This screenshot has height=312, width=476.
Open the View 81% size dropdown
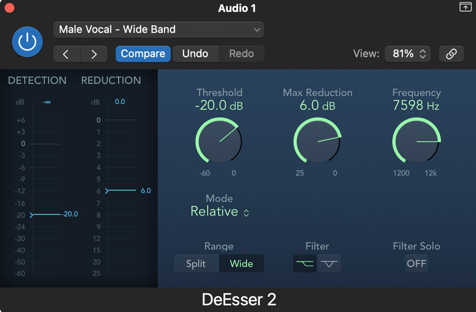408,54
